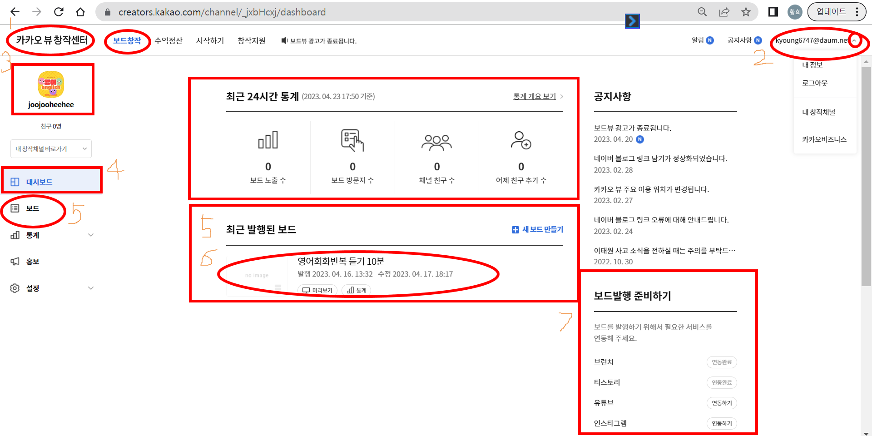Click 새 보드 만들기 button
This screenshot has width=872, height=436.
point(538,229)
